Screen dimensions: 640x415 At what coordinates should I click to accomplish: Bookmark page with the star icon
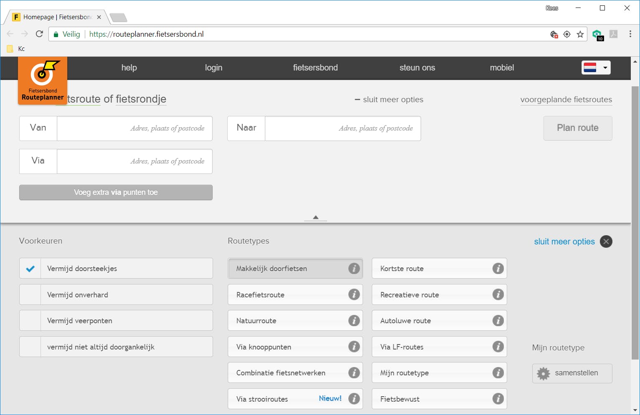click(x=580, y=34)
